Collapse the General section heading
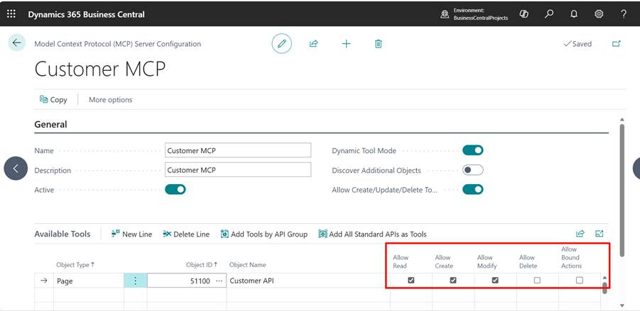 tap(50, 124)
